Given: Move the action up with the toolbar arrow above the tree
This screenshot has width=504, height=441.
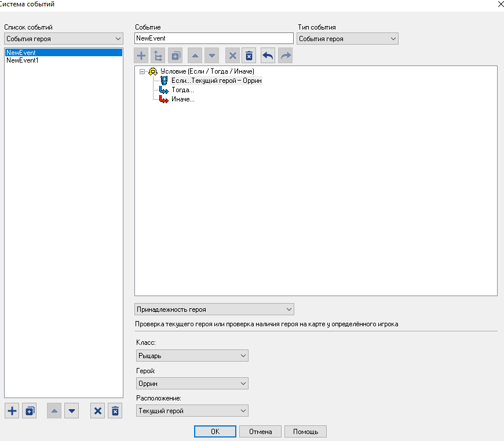Looking at the screenshot, I should coord(195,56).
